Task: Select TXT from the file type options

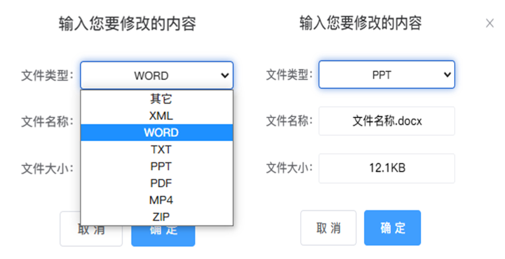Action: click(161, 149)
